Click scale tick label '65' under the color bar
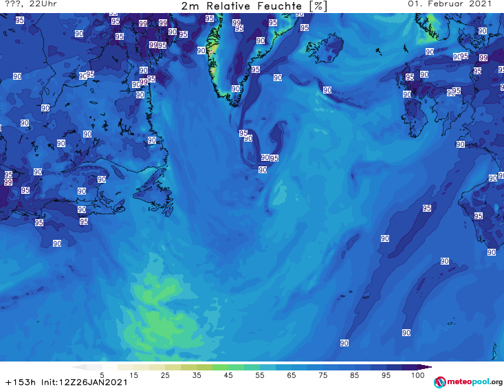 [x=292, y=375]
